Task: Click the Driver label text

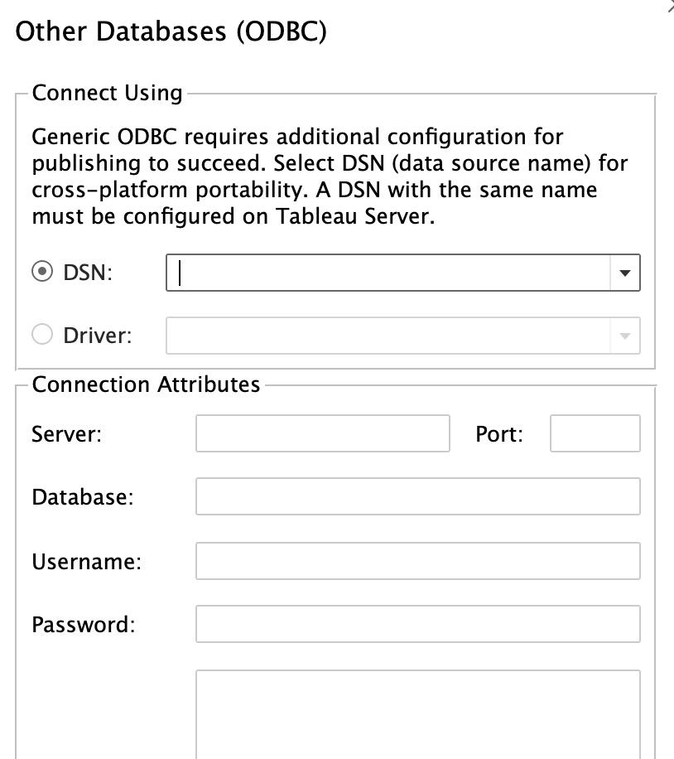Action: click(x=97, y=336)
